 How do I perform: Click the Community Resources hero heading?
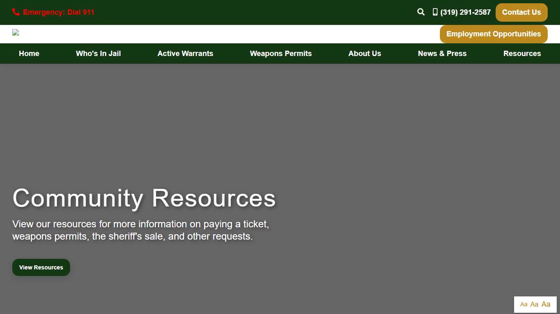click(x=144, y=198)
